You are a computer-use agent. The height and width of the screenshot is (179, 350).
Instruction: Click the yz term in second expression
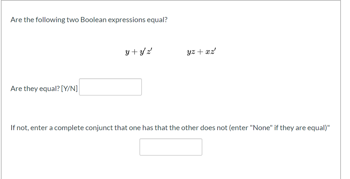click(191, 53)
